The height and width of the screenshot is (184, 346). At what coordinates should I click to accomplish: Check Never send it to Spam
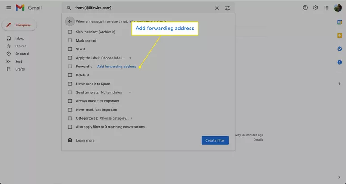70,84
